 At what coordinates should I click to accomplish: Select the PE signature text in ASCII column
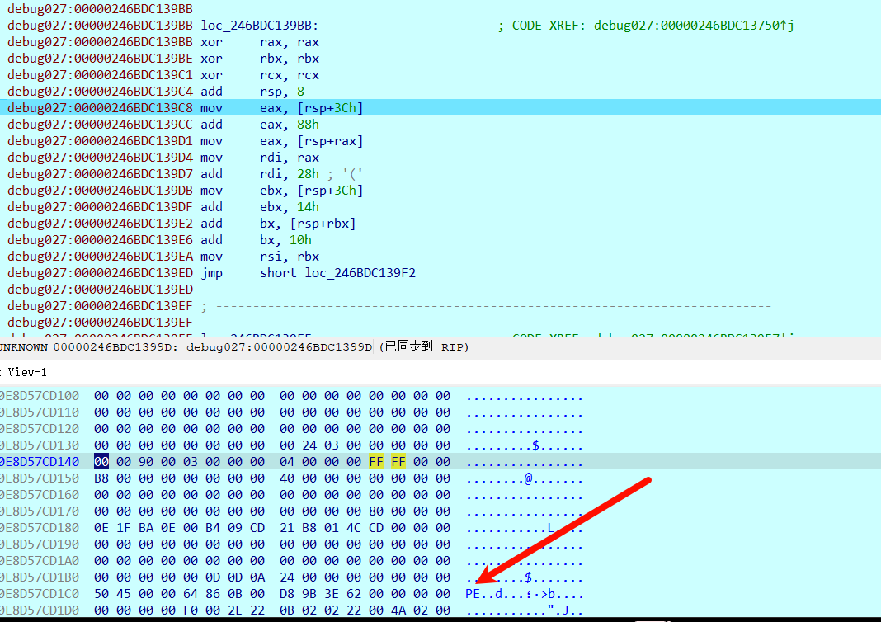click(x=473, y=594)
